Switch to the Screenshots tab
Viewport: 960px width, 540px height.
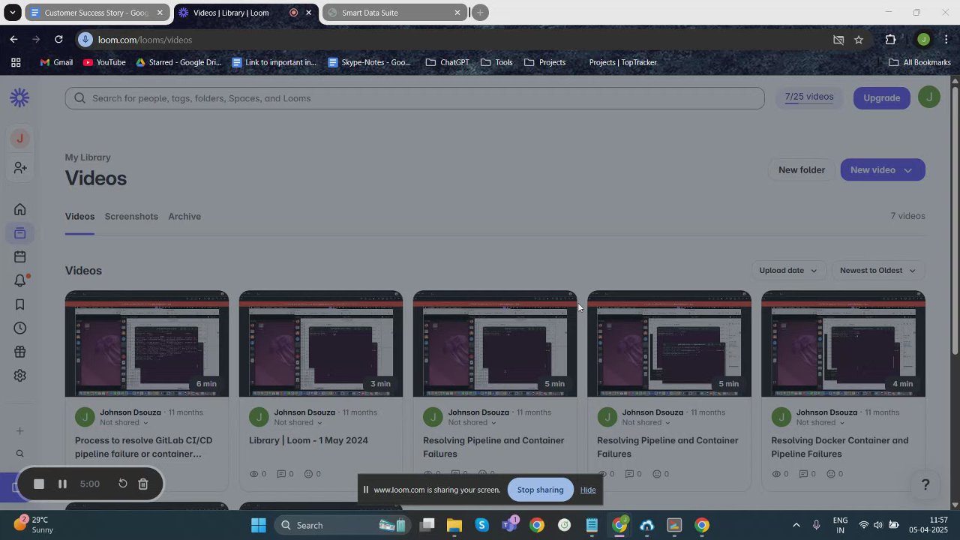(x=131, y=217)
